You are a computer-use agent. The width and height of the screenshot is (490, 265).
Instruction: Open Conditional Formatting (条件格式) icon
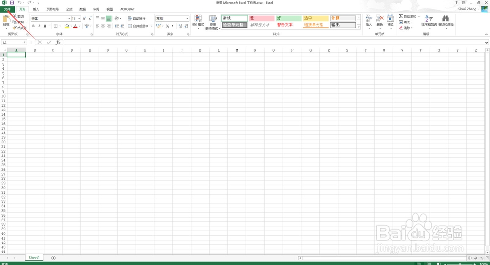[x=198, y=19]
